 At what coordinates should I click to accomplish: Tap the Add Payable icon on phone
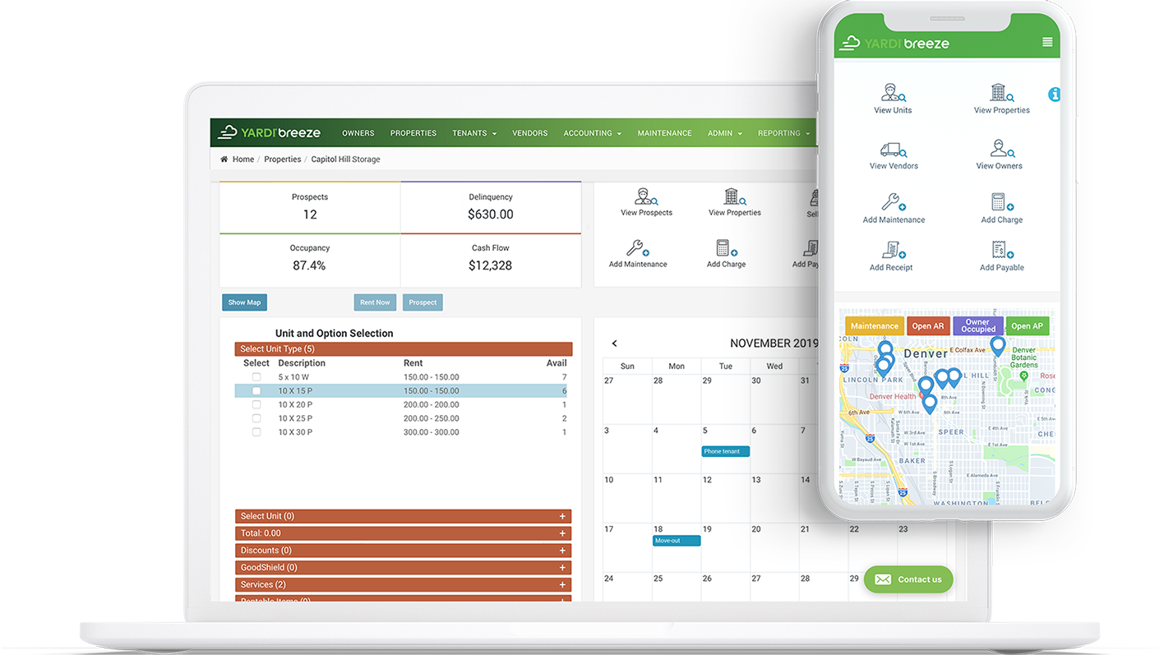(x=1001, y=250)
